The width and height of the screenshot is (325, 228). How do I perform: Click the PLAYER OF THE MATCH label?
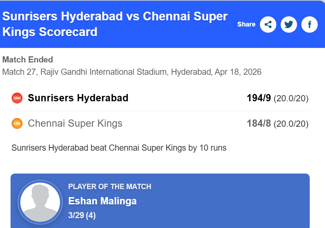coord(110,187)
